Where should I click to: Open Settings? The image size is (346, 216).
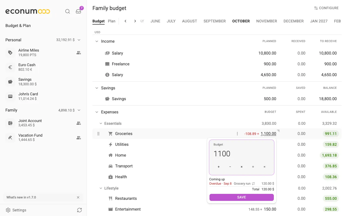coord(16,210)
